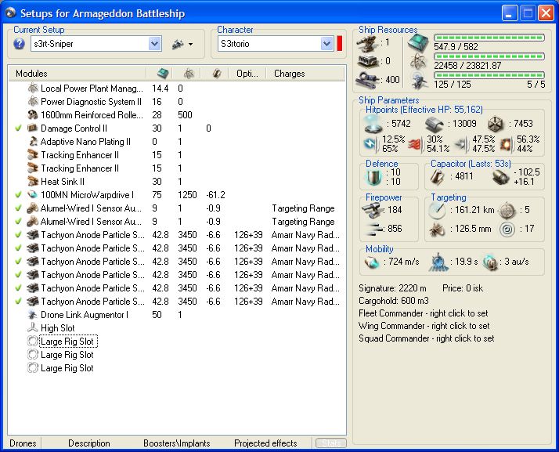
Task: Click the Damage Control II module icon
Action: [x=33, y=128]
